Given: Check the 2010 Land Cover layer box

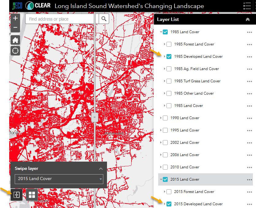Looking at the screenshot, I should click(165, 167).
